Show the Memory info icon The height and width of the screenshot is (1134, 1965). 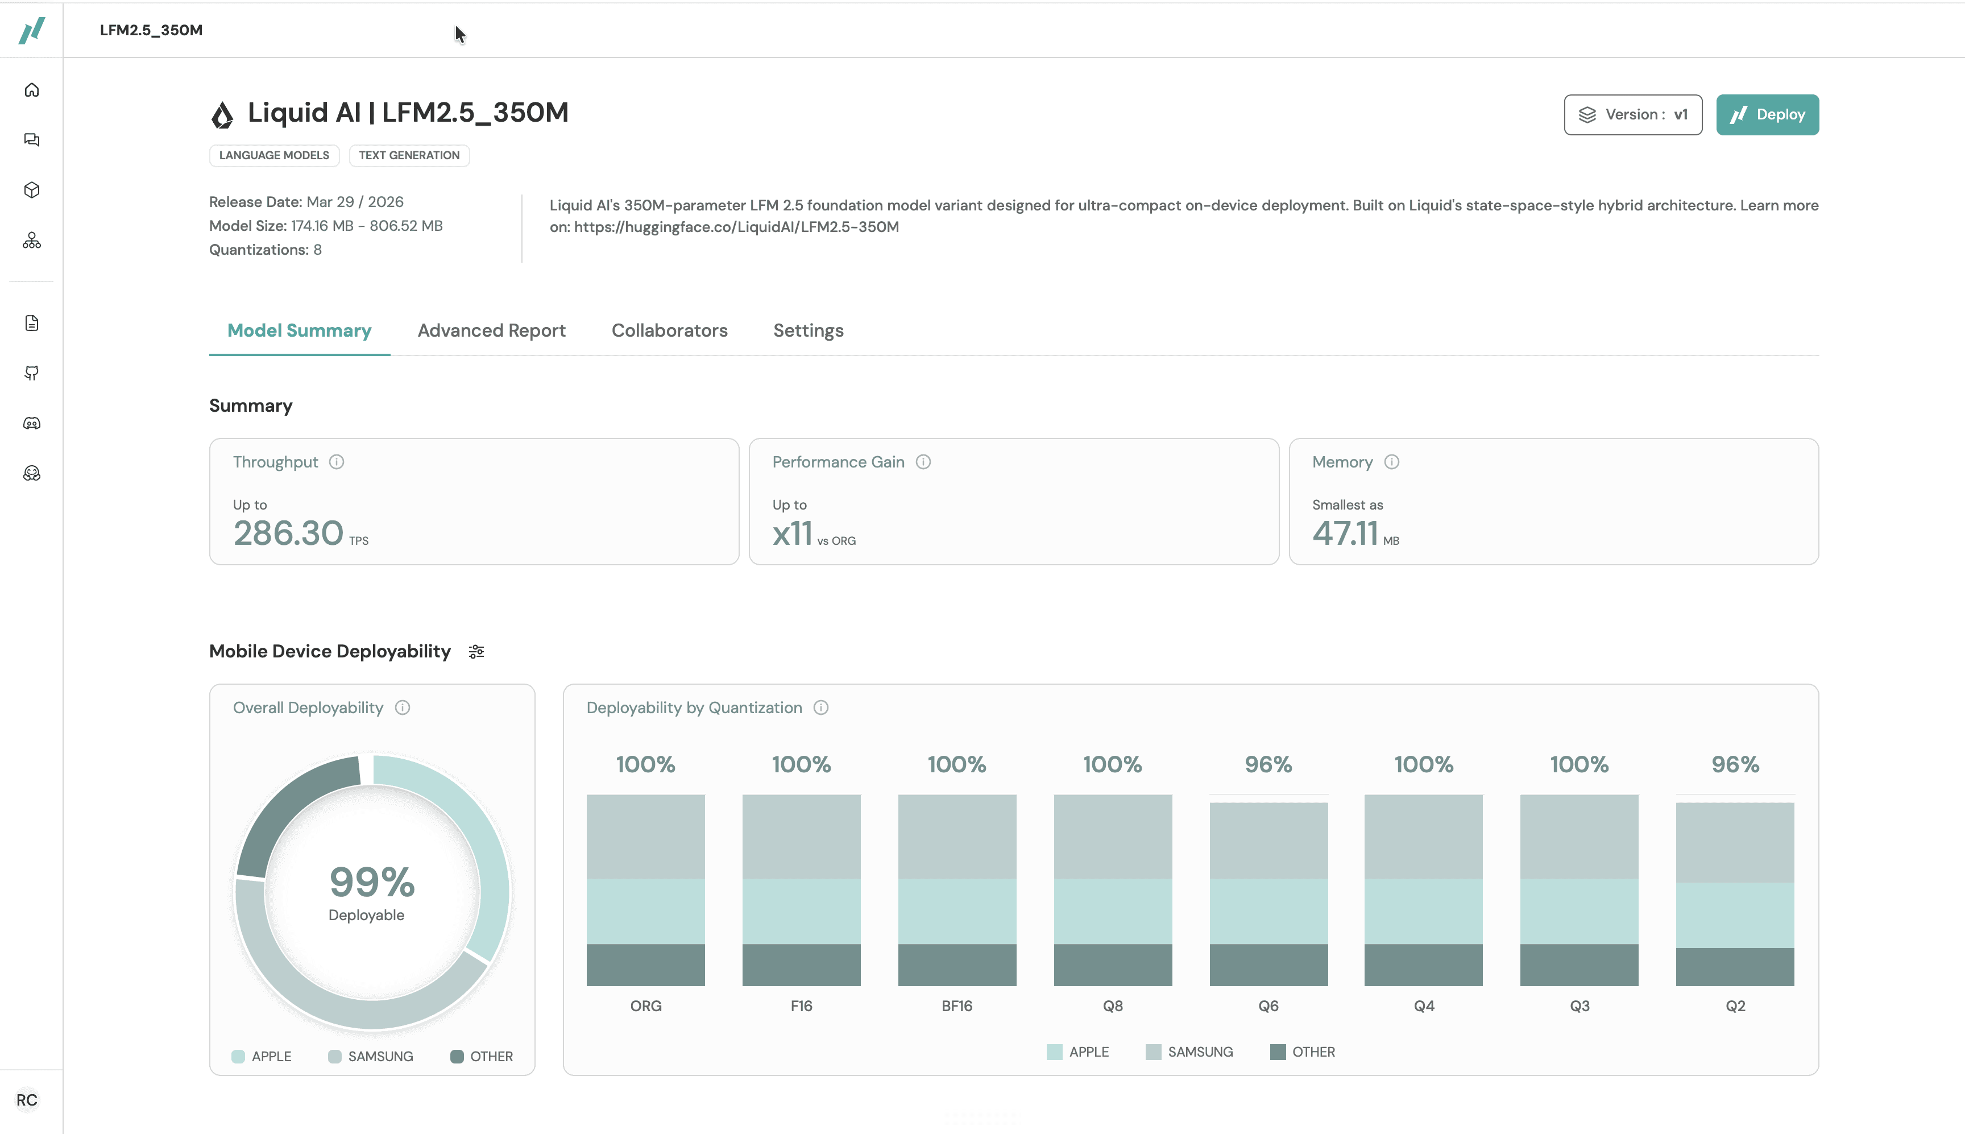coord(1392,462)
